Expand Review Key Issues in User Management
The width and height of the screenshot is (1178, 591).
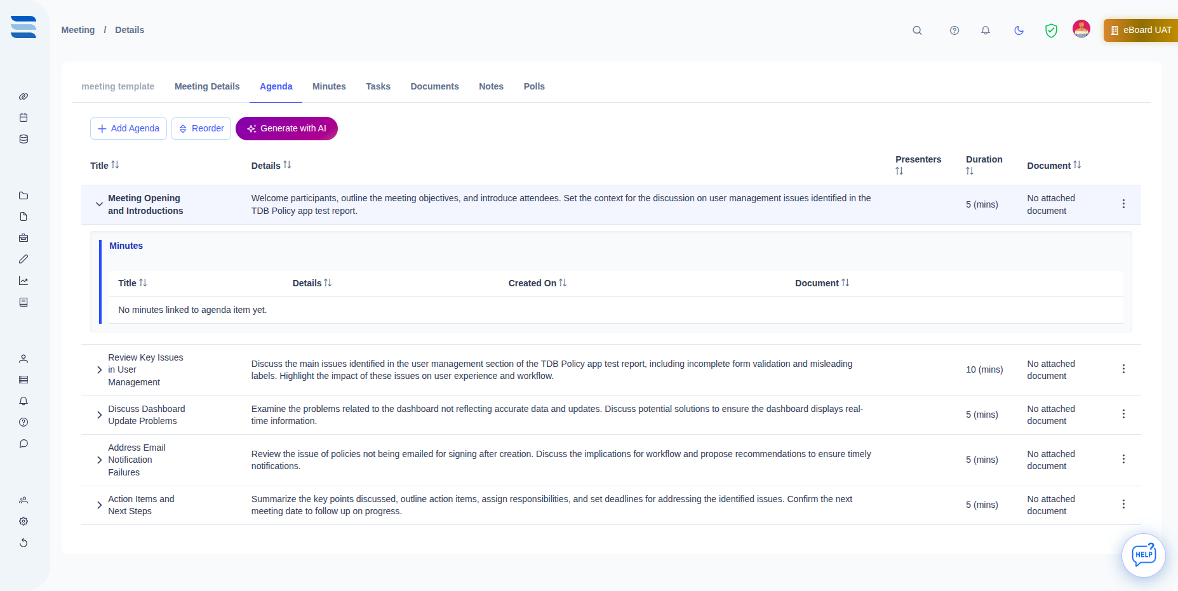pos(99,369)
